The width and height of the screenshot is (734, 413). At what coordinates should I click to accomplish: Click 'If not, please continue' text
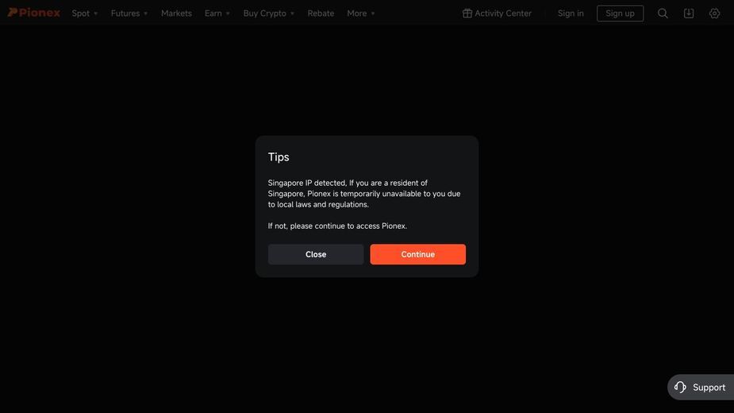337,226
